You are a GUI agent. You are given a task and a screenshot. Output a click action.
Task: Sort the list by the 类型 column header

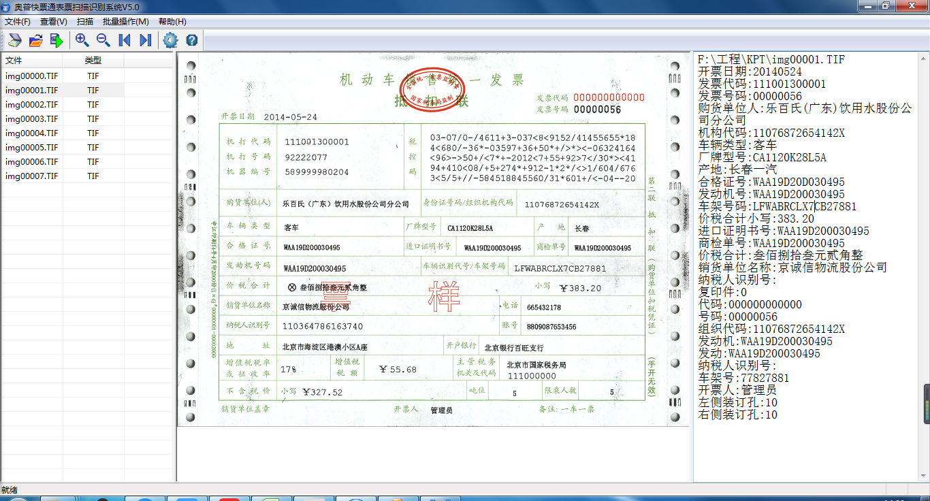click(x=93, y=61)
